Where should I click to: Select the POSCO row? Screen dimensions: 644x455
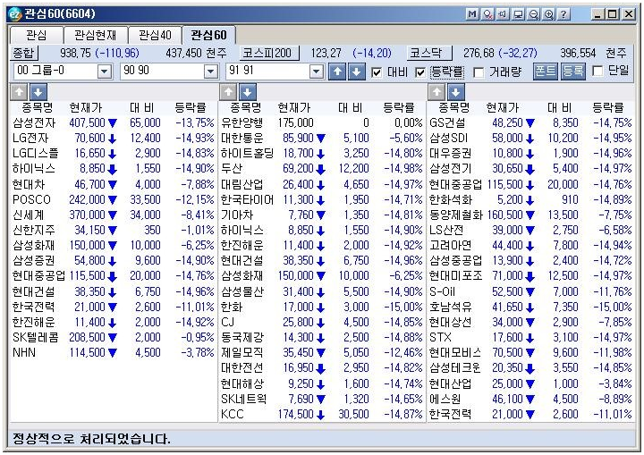pos(113,199)
